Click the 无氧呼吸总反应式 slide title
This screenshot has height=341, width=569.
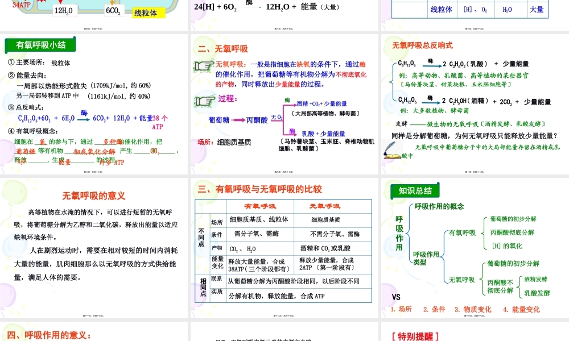pyautogui.click(x=422, y=45)
